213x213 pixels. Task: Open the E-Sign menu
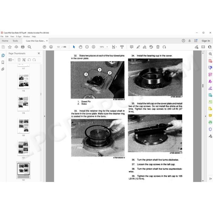tap(19, 37)
